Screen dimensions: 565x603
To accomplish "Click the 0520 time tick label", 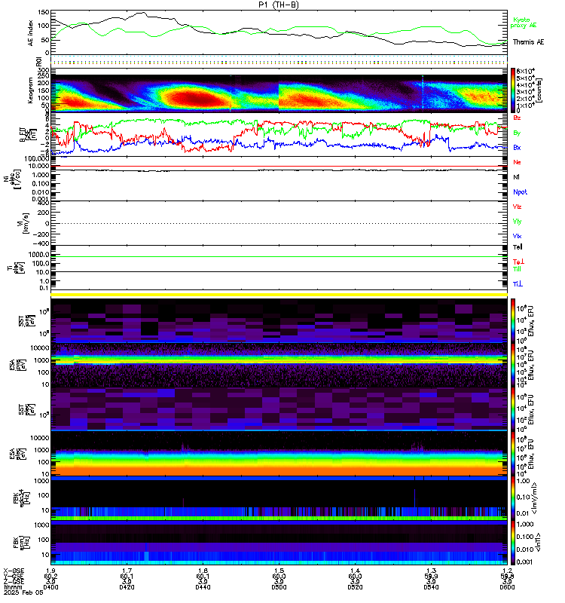I will pos(355,587).
